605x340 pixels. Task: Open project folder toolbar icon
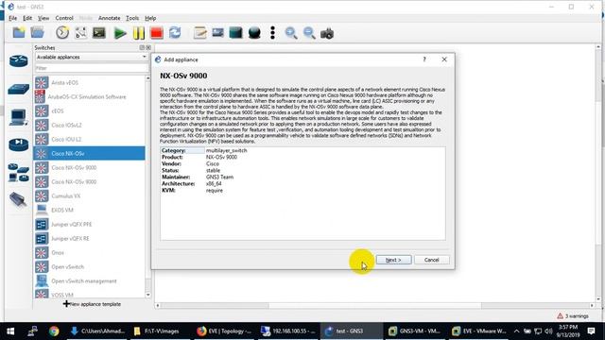point(38,33)
